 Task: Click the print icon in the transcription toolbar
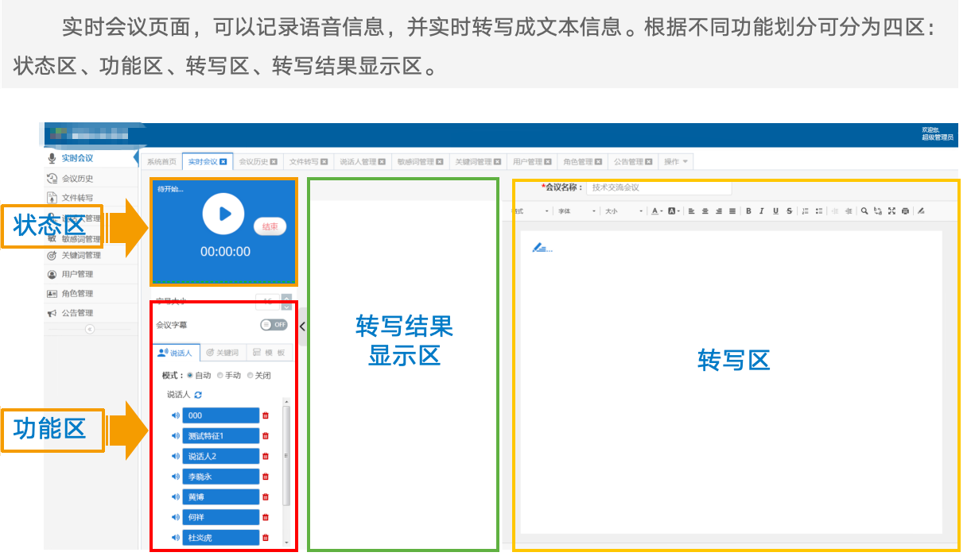pyautogui.click(x=904, y=211)
